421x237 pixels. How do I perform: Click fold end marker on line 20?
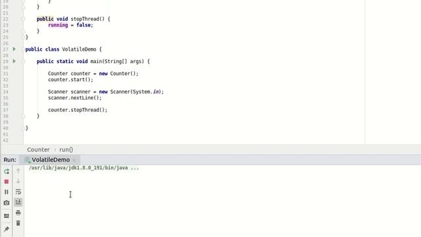pos(23,7)
